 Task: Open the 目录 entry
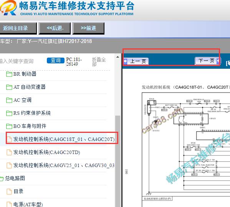point(18,192)
